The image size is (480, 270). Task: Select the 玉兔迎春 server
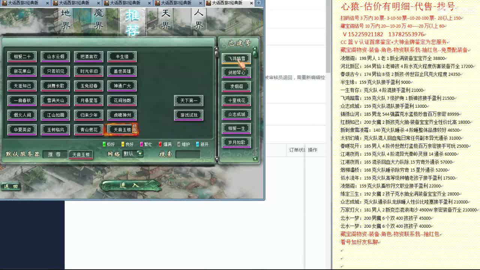pyautogui.click(x=89, y=86)
